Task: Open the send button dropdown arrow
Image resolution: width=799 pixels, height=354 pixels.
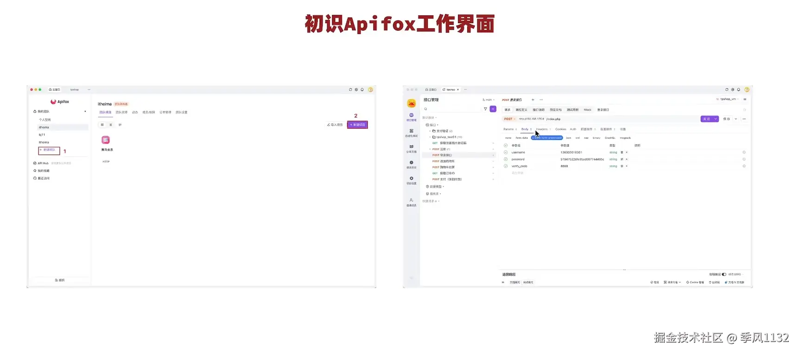Action: [716, 119]
